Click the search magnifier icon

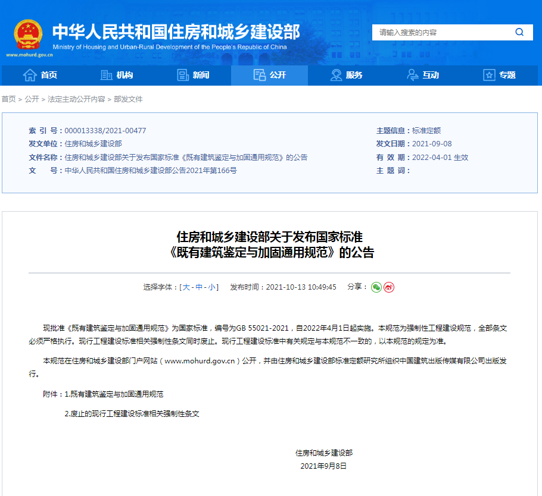(x=519, y=32)
